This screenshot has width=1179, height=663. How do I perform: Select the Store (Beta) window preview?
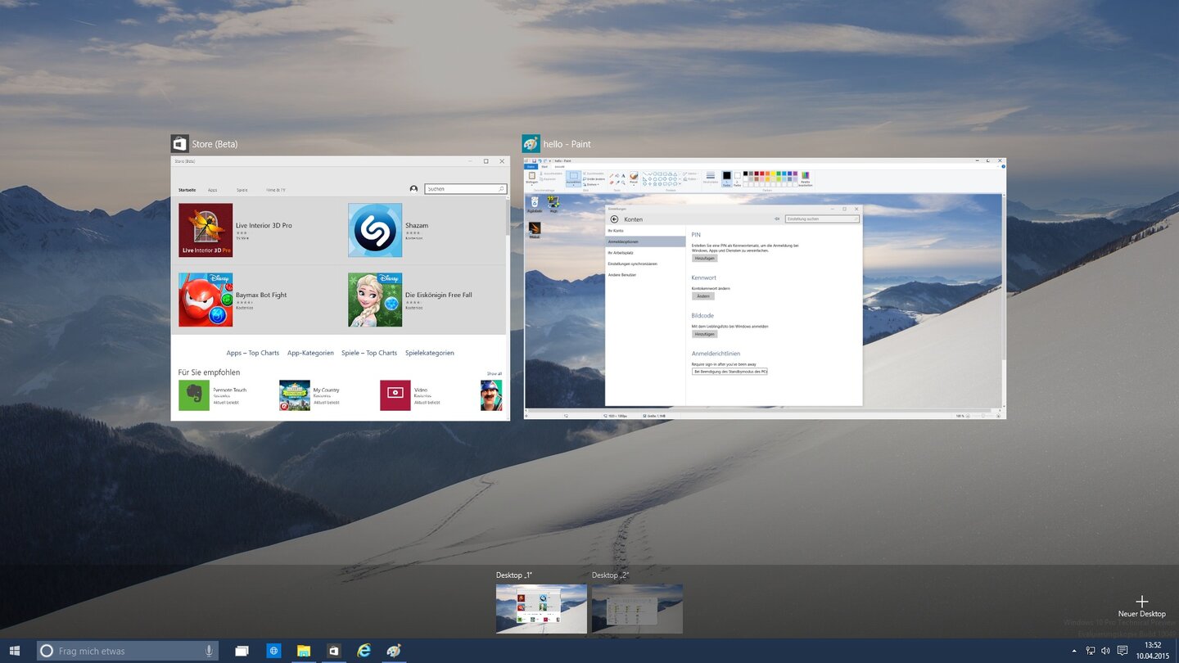tap(340, 288)
